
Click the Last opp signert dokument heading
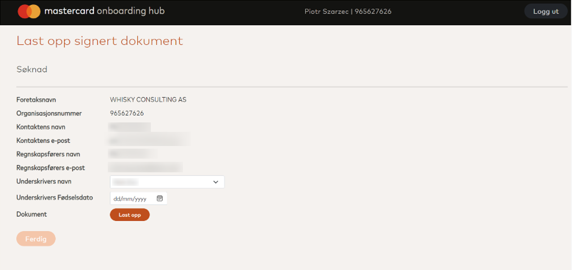point(100,41)
